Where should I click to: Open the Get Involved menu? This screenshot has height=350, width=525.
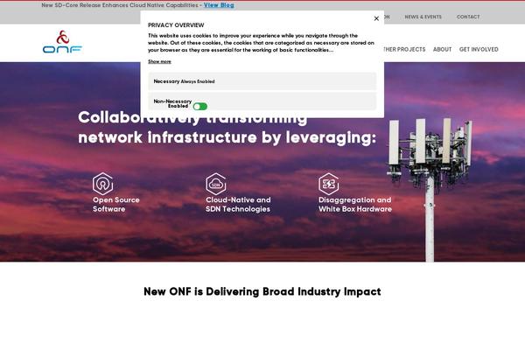point(479,49)
